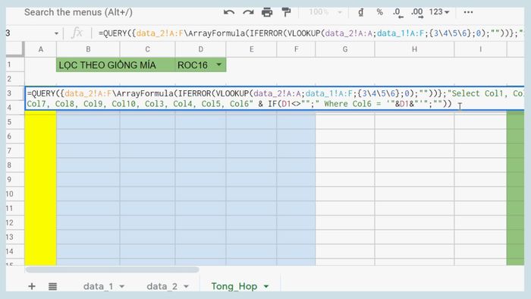Open the Tong_Hop sheet tab menu arrow
This screenshot has width=531, height=299.
(266, 286)
